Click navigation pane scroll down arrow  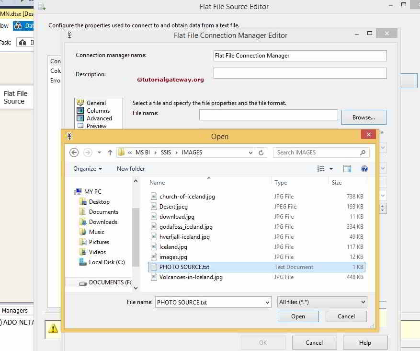coord(136,288)
